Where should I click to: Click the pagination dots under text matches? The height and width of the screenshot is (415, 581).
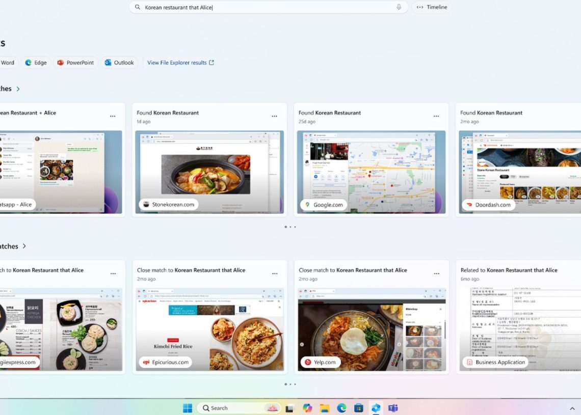coord(290,227)
